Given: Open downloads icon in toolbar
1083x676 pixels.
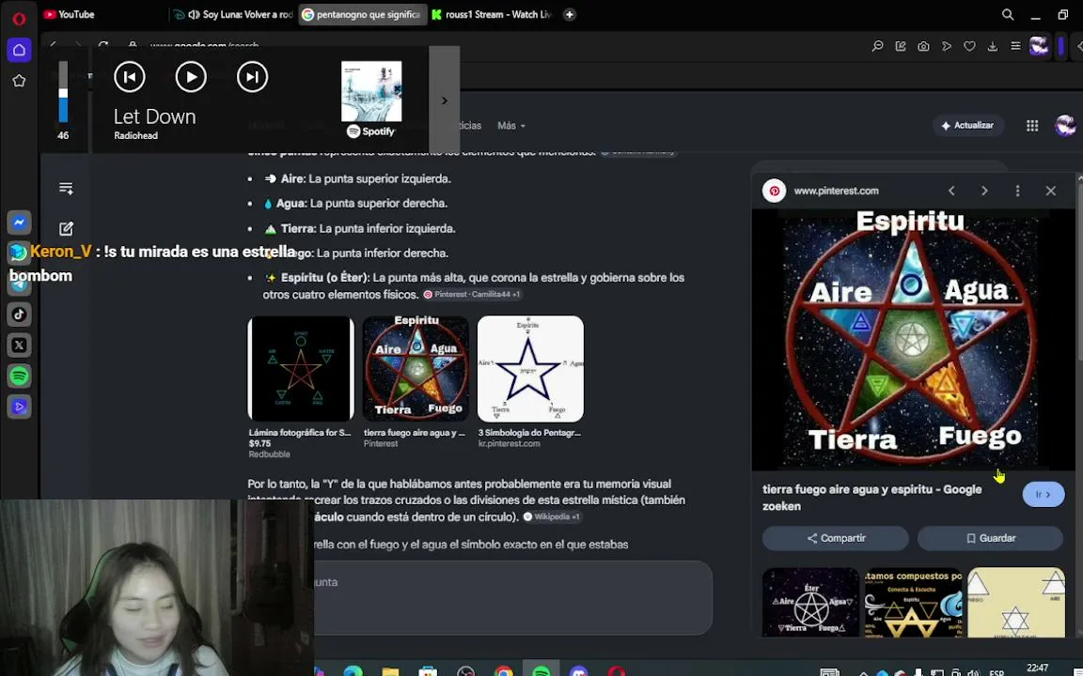Looking at the screenshot, I should tap(993, 46).
